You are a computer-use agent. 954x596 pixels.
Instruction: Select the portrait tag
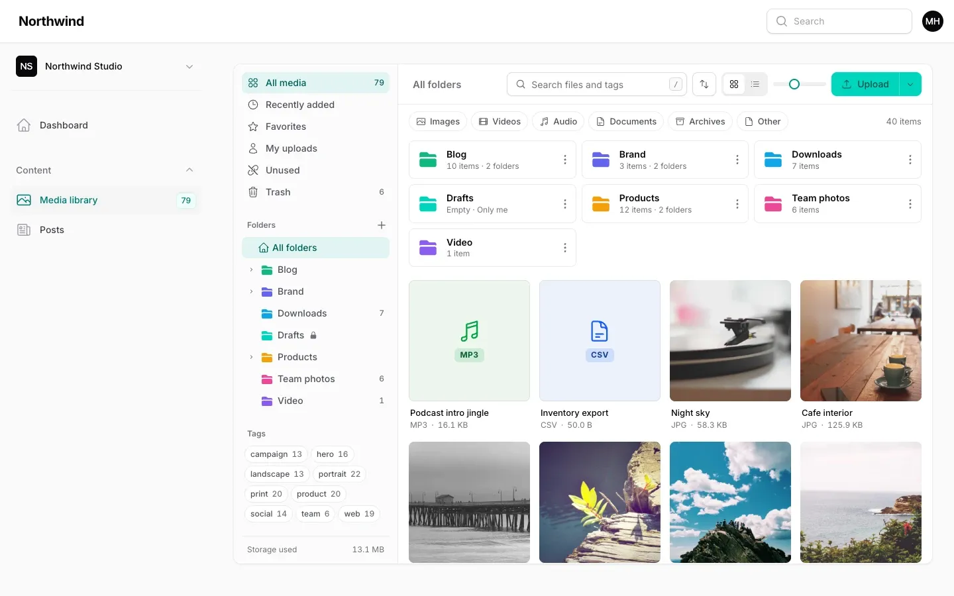click(x=339, y=474)
